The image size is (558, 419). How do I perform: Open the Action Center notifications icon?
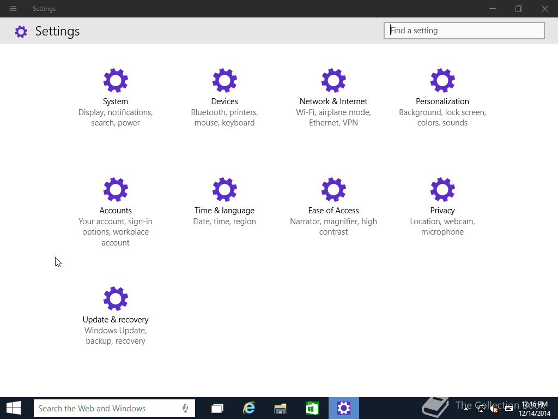(509, 409)
